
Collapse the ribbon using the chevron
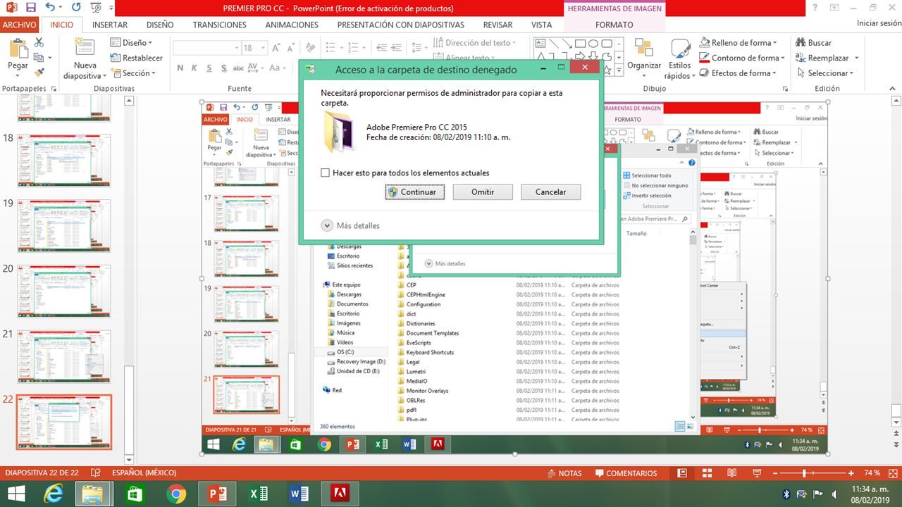coord(893,89)
